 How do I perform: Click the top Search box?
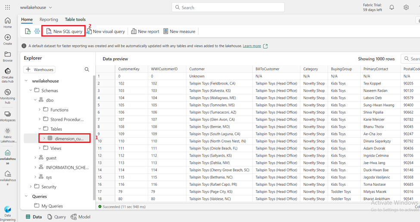point(228,7)
